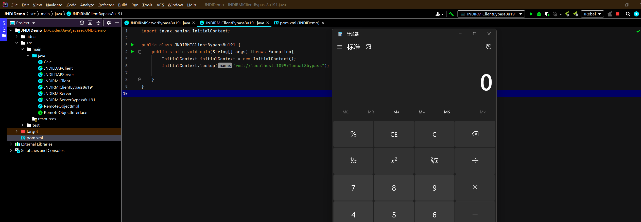Click inspection green checkmark in editor
The width and height of the screenshot is (641, 222).
638,31
